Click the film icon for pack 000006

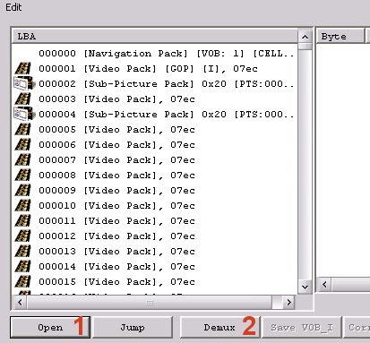pos(23,145)
